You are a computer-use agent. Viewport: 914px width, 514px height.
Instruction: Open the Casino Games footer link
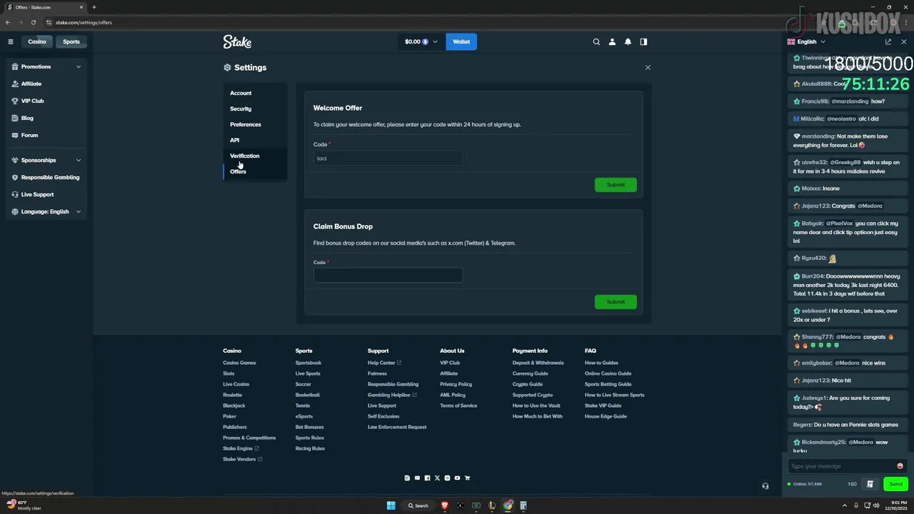(239, 363)
